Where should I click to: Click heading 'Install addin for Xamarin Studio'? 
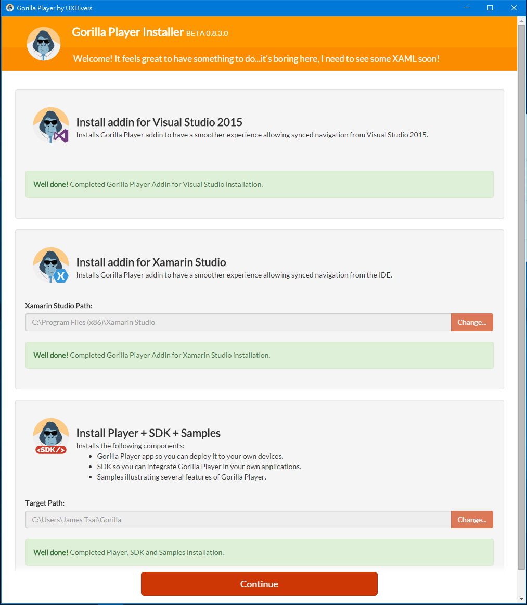[151, 262]
